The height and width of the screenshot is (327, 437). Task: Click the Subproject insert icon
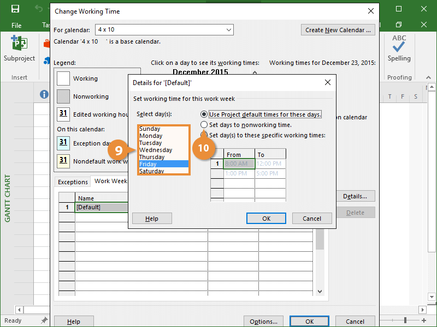coord(19,44)
